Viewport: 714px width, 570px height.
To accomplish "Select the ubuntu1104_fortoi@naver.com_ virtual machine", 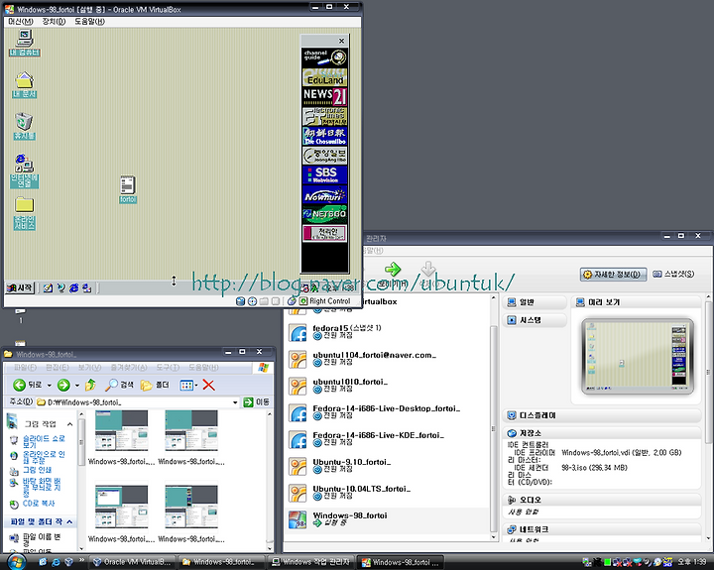I will (387, 359).
